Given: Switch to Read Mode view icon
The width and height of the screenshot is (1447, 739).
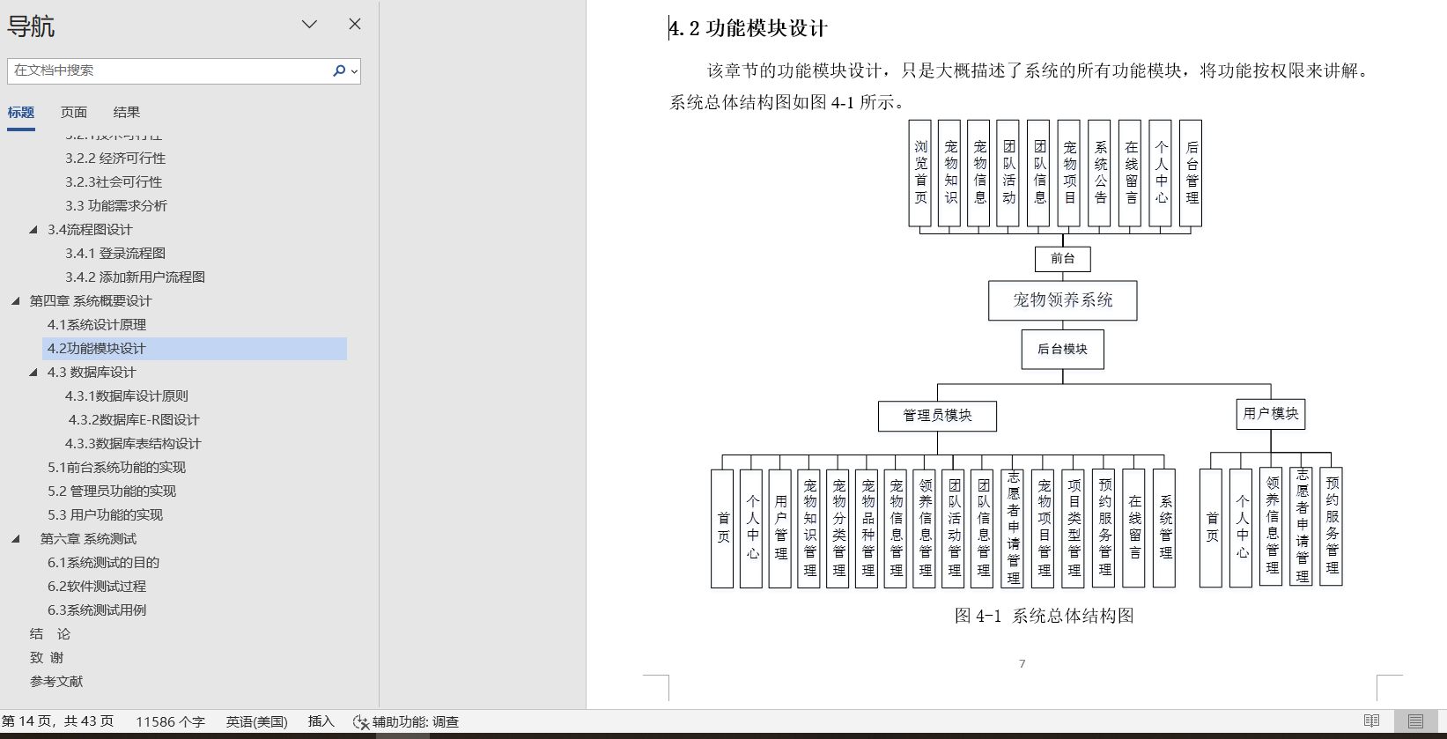Looking at the screenshot, I should pyautogui.click(x=1371, y=721).
